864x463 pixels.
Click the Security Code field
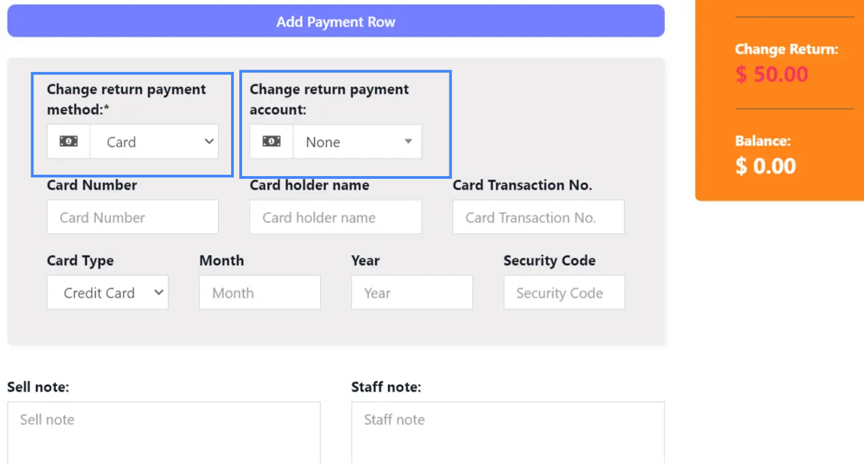click(x=564, y=293)
